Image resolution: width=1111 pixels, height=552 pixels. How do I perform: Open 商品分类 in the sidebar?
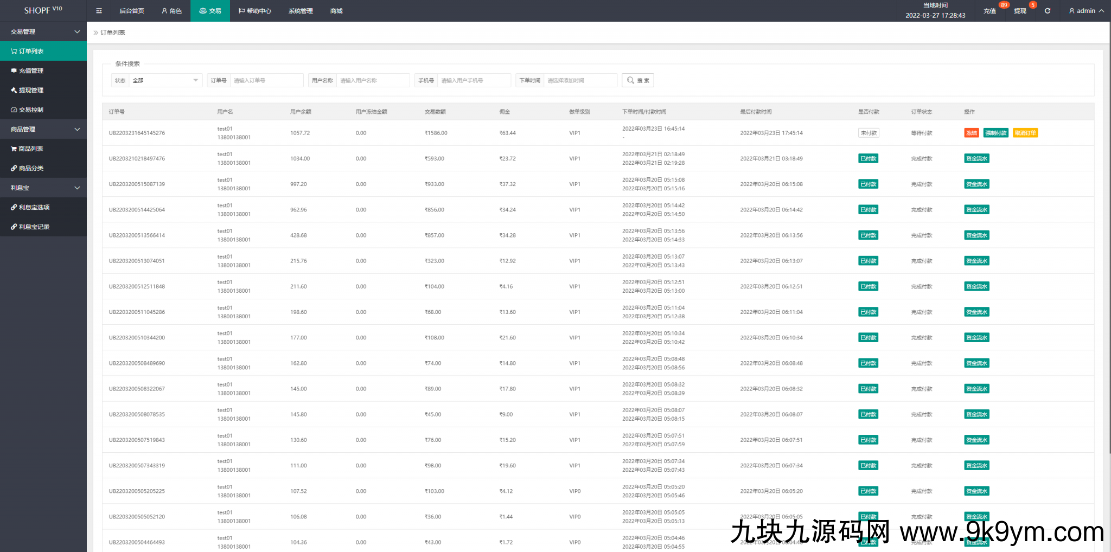[x=31, y=168]
